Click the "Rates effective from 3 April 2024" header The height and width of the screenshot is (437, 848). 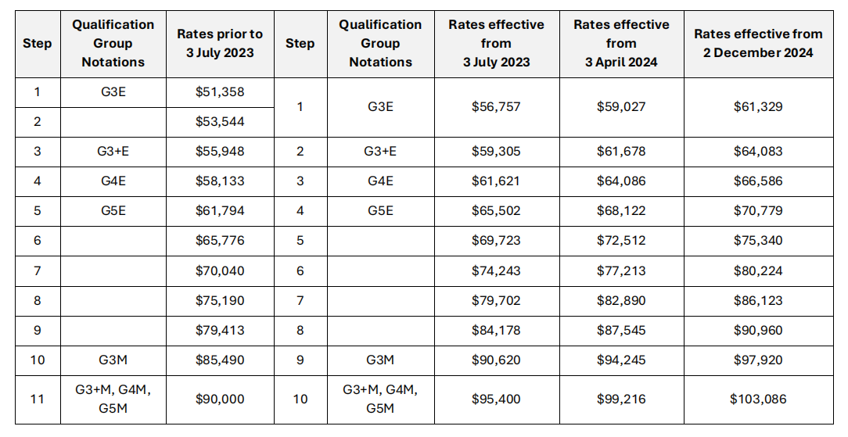pyautogui.click(x=621, y=44)
